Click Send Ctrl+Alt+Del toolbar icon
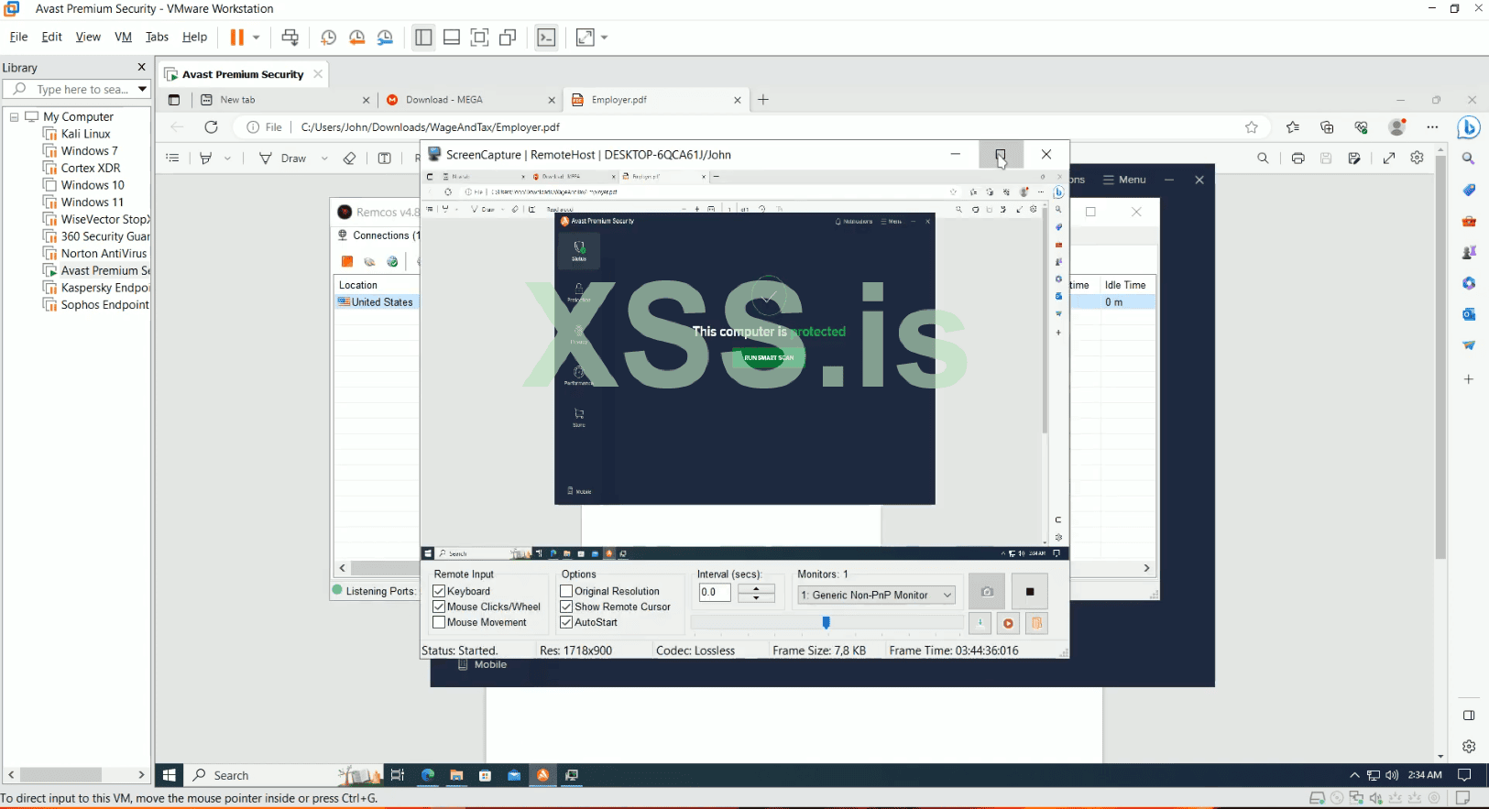1489x809 pixels. coord(290,38)
